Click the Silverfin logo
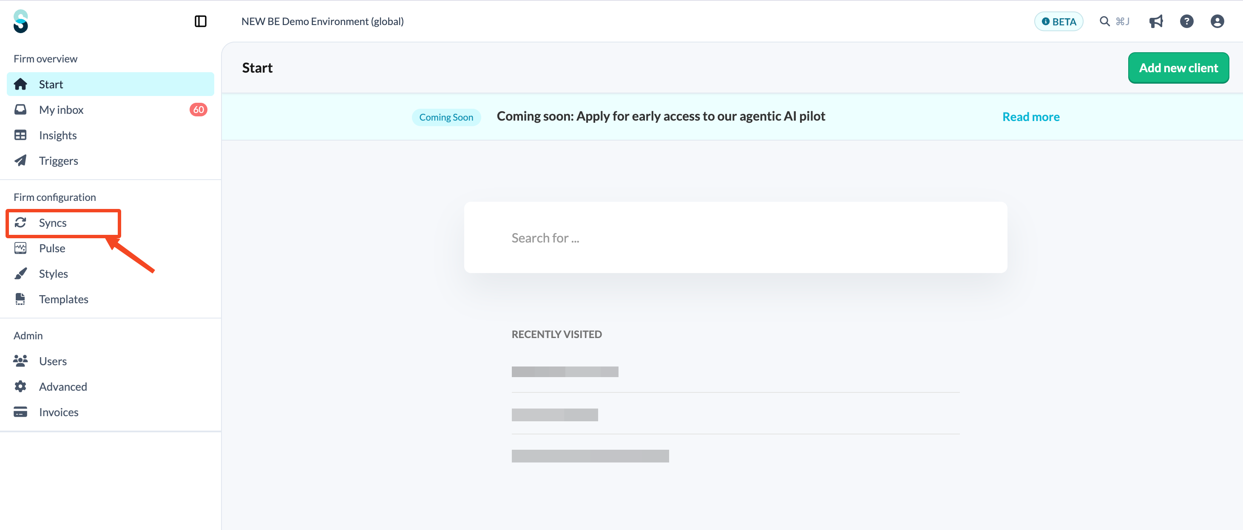 coord(21,21)
